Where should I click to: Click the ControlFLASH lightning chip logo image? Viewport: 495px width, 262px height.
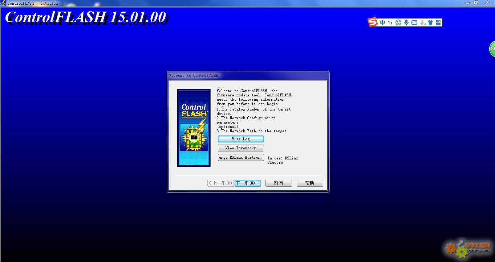click(x=194, y=128)
